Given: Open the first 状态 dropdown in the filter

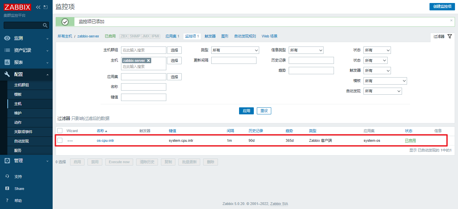Looking at the screenshot, I should pos(377,50).
